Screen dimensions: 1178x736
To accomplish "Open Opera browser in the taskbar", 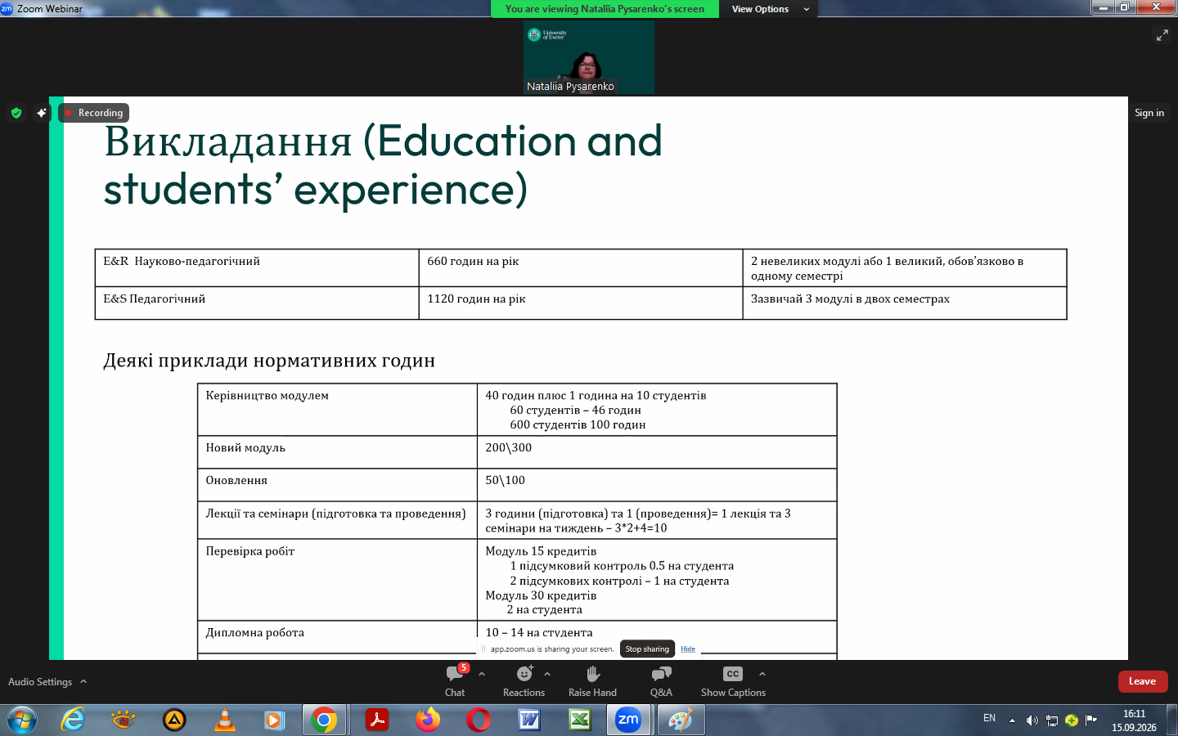I will pos(479,720).
